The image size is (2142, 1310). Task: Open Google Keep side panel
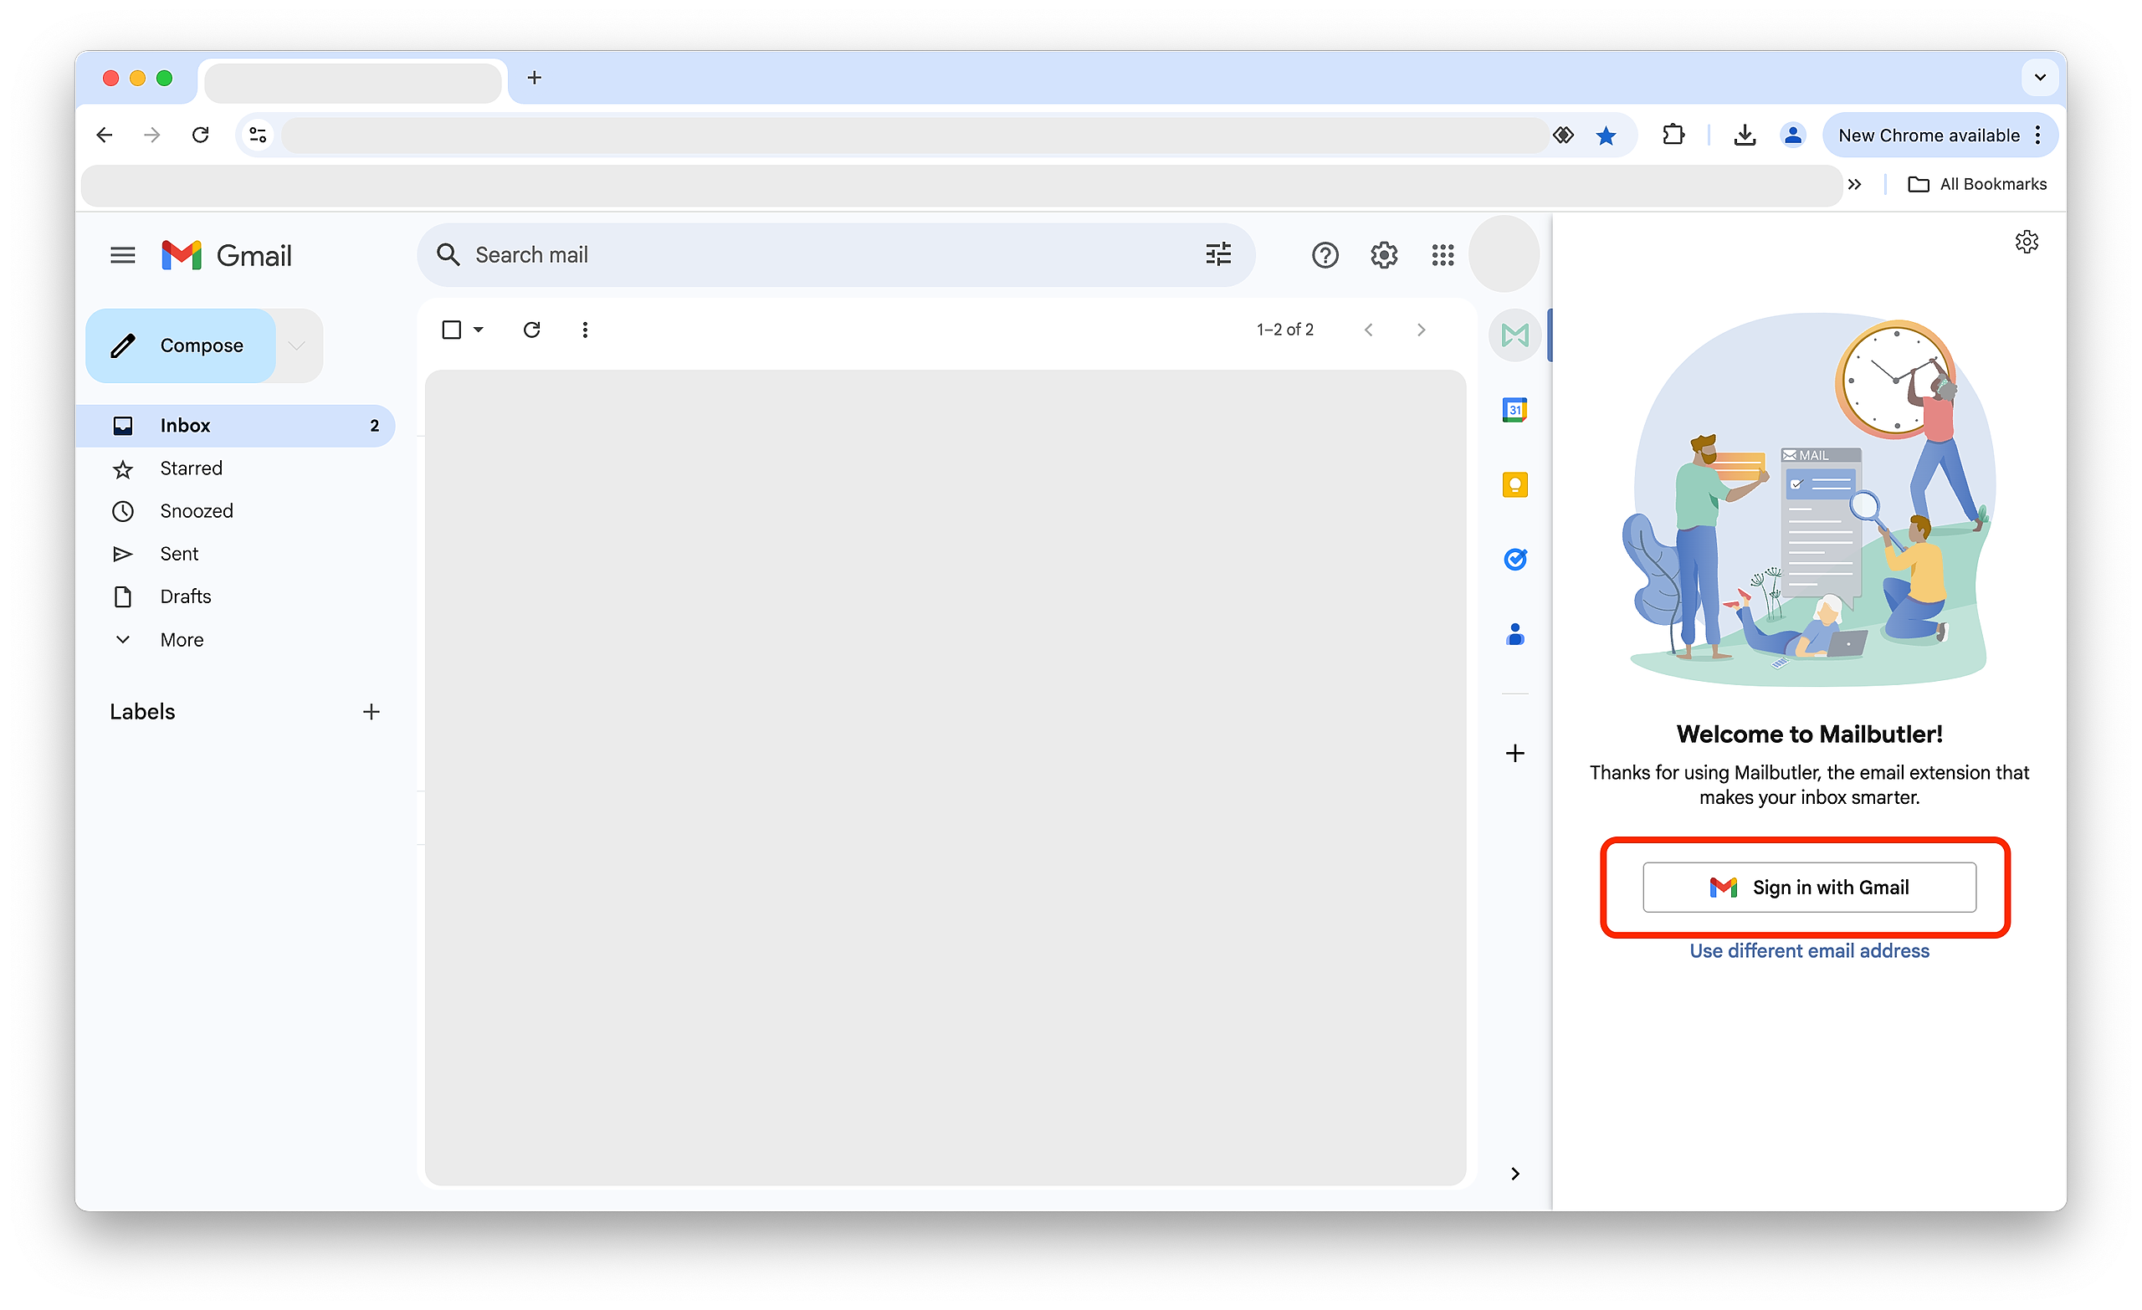[x=1514, y=484]
